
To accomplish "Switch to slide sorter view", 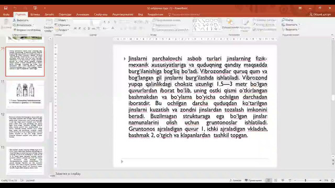I will pyautogui.click(x=276, y=180).
